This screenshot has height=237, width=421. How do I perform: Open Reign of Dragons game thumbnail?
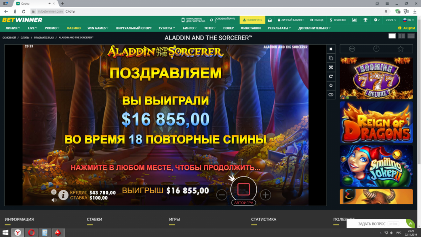click(x=376, y=122)
